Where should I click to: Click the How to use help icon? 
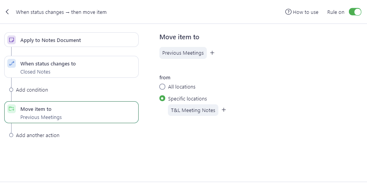(288, 12)
